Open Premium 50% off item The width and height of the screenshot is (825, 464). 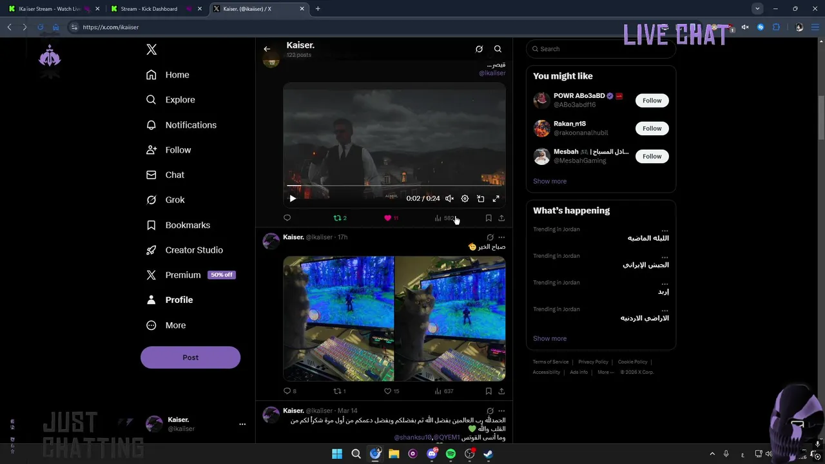191,275
